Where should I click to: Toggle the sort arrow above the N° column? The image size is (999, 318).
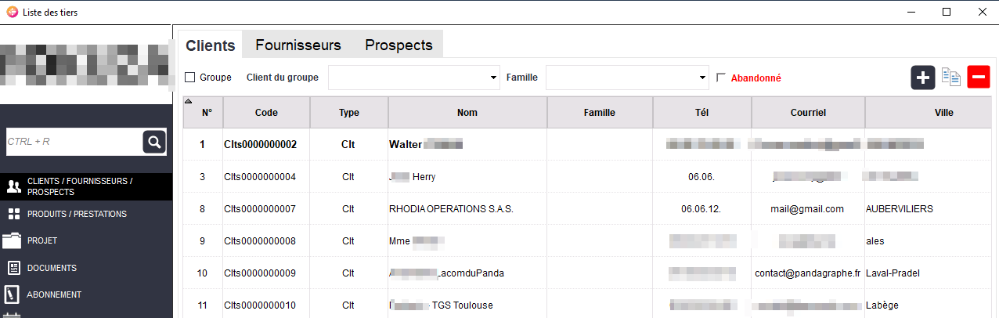click(188, 101)
